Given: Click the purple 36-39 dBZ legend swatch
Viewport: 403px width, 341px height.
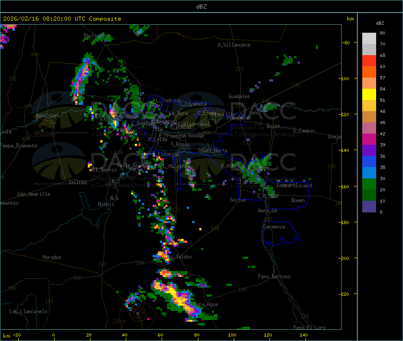Looking at the screenshot, I should point(369,151).
